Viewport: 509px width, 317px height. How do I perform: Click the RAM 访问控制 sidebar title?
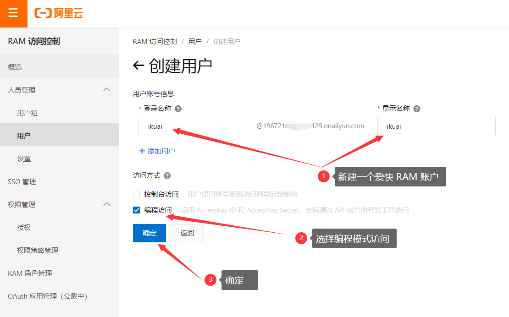[x=34, y=41]
